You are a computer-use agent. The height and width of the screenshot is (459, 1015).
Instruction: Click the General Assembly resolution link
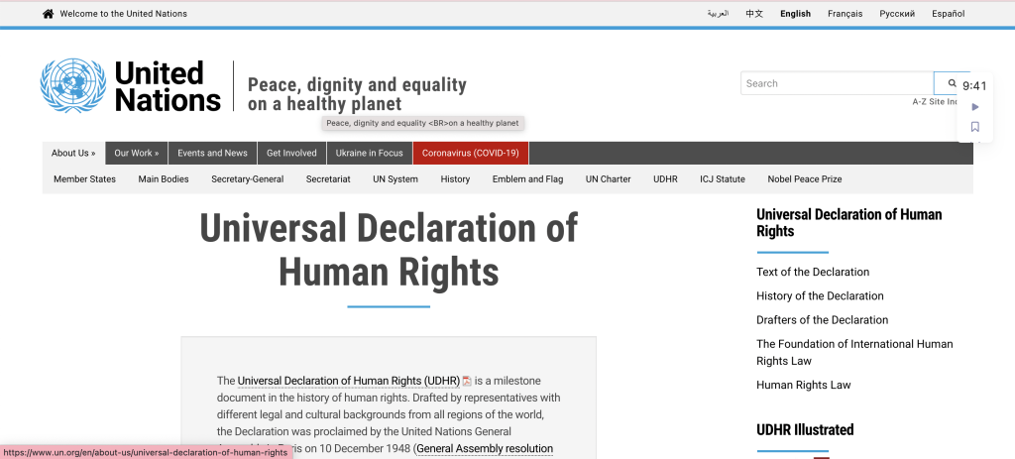click(x=485, y=449)
